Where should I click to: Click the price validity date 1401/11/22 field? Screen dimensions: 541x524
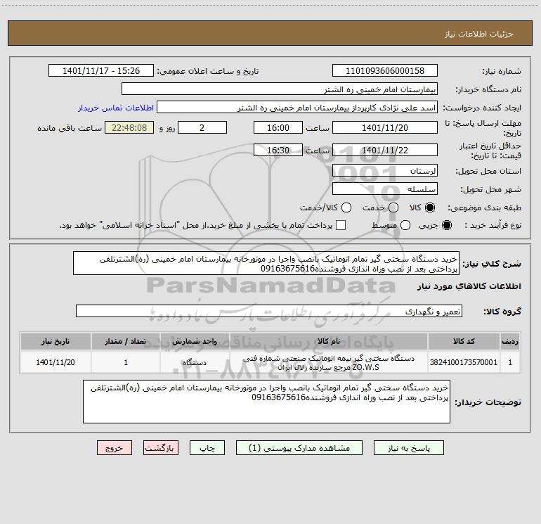(x=385, y=150)
